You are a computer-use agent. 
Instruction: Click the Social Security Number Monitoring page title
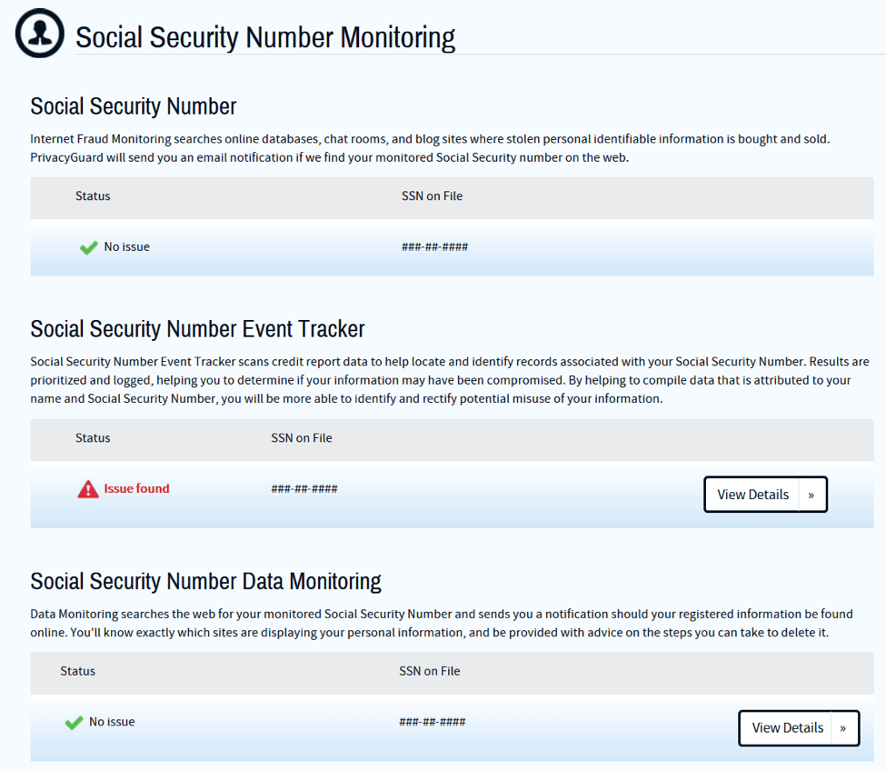[x=265, y=37]
